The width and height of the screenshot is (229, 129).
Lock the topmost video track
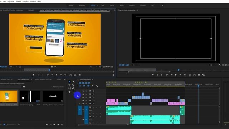(x=83, y=91)
